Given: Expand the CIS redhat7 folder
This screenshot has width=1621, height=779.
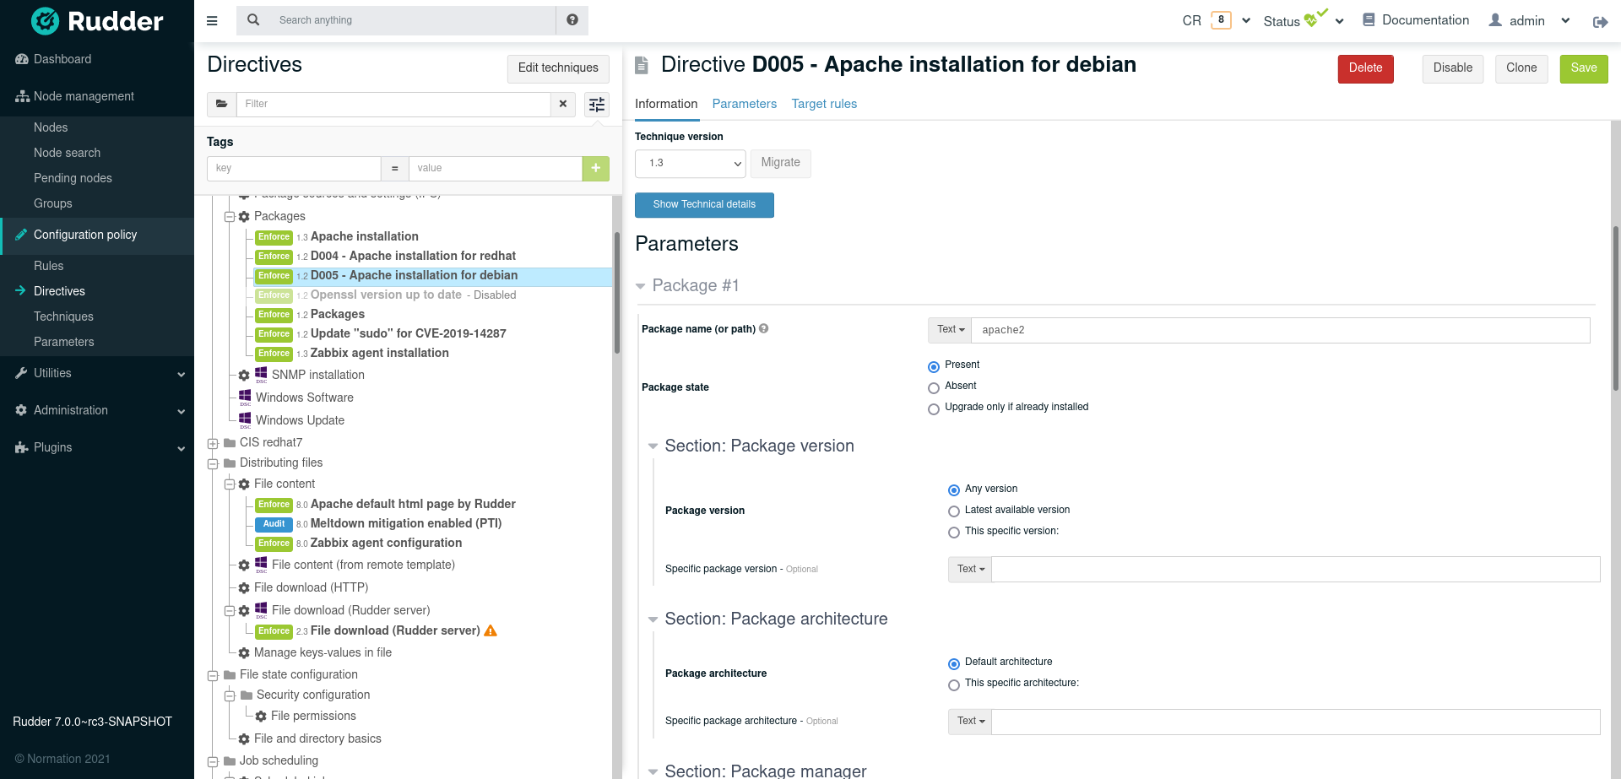Looking at the screenshot, I should 213,444.
